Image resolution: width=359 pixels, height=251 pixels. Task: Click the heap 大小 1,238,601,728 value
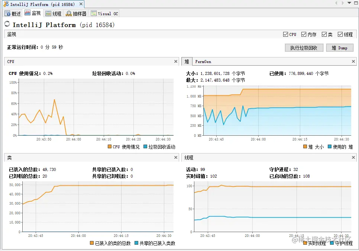pyautogui.click(x=215, y=73)
